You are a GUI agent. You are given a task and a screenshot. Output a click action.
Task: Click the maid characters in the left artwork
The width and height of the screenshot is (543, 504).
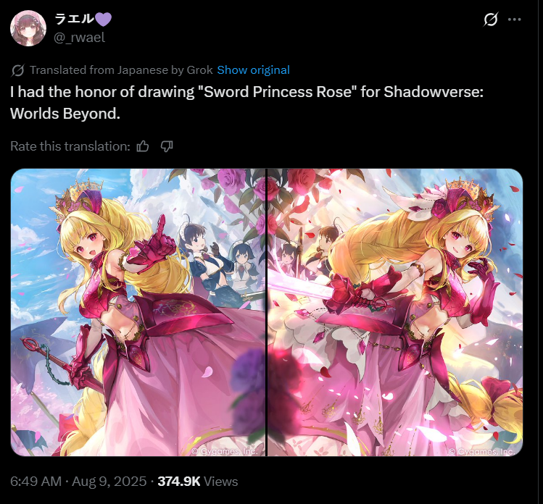coord(218,261)
